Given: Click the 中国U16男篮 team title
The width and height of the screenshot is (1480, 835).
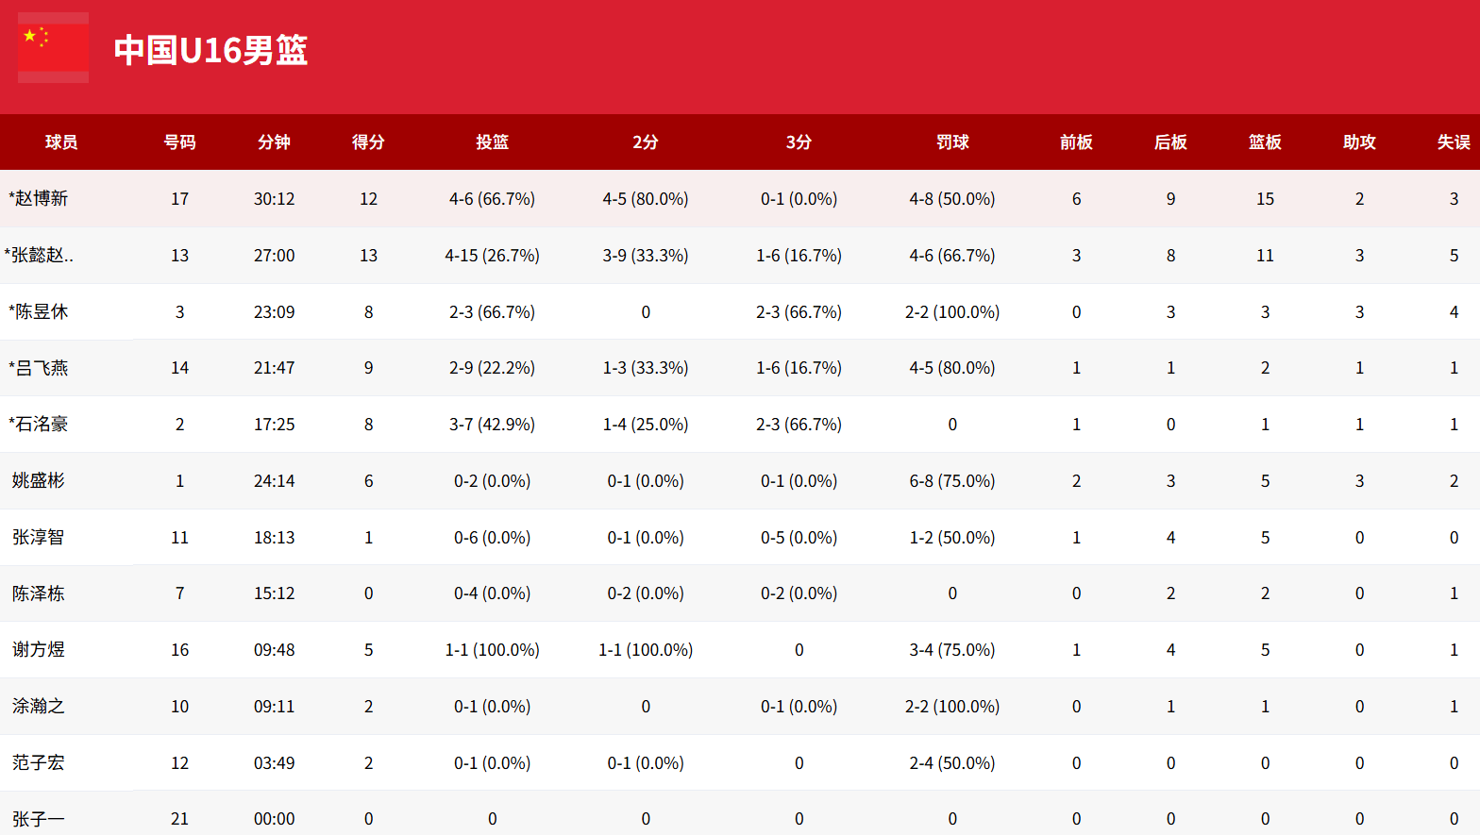Looking at the screenshot, I should pos(210,50).
